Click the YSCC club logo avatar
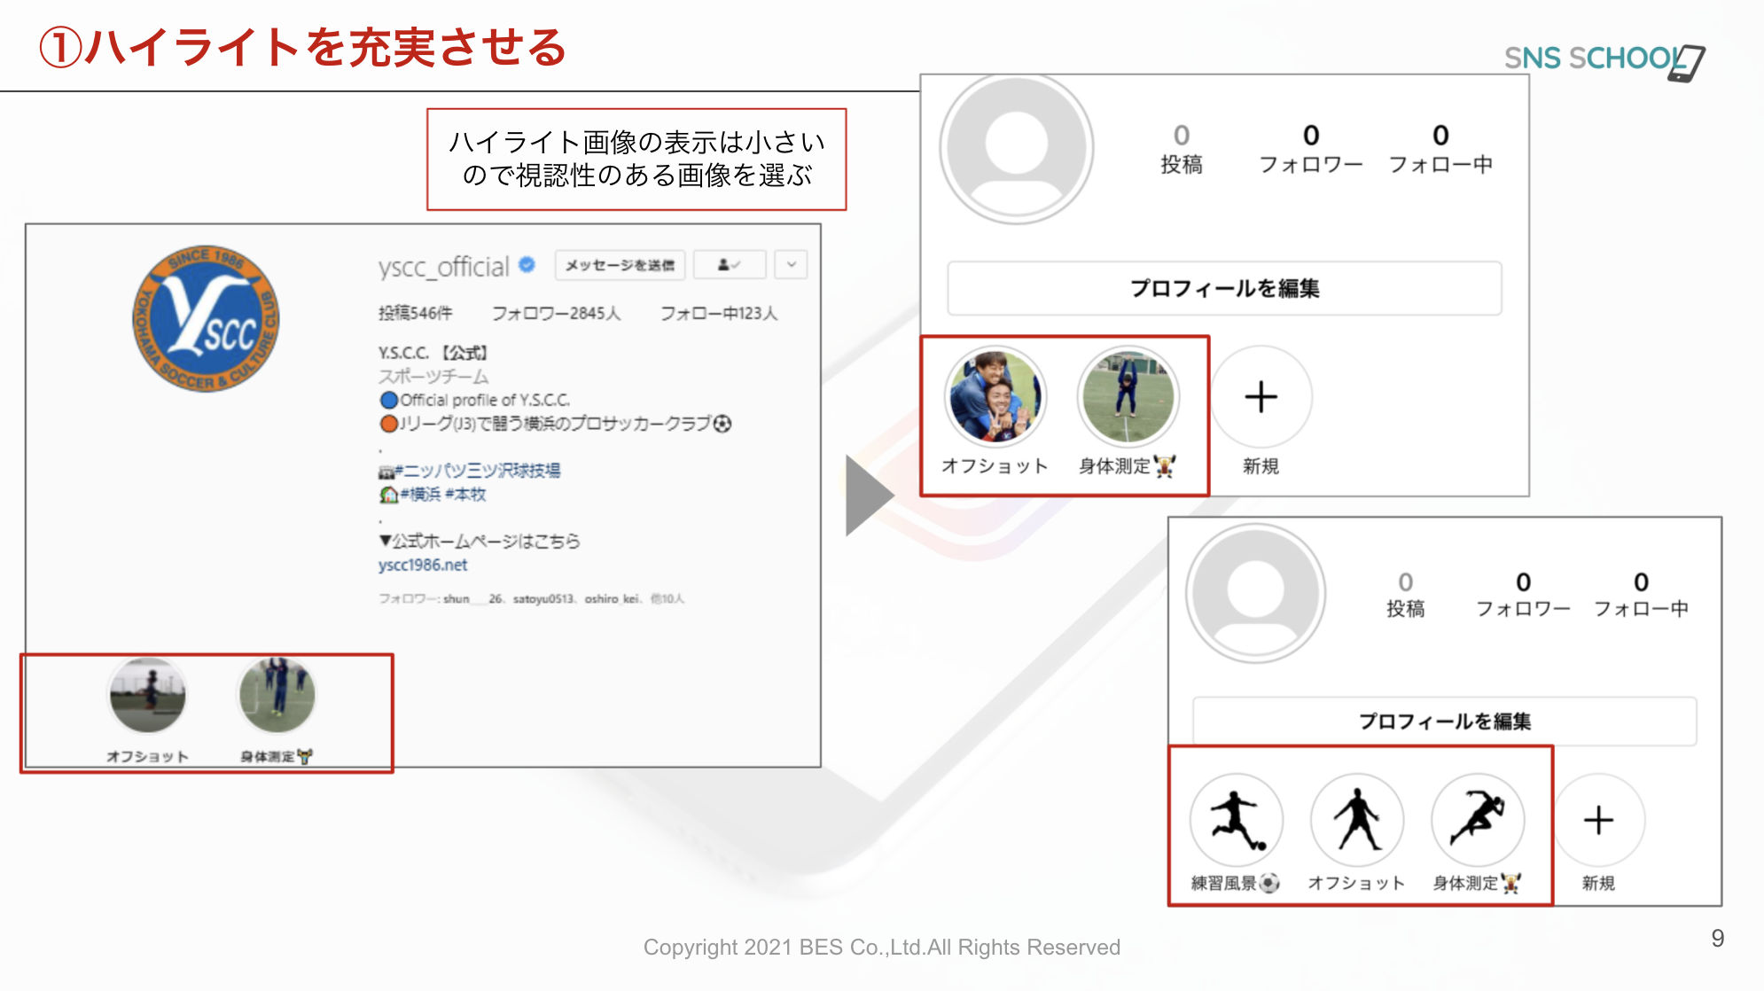Screen dimensions: 1764x991 (206, 318)
